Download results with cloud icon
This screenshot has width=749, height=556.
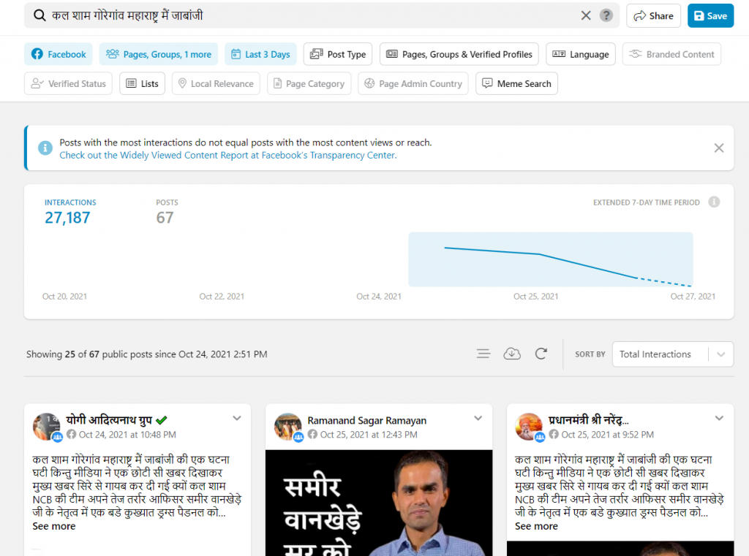coord(512,354)
